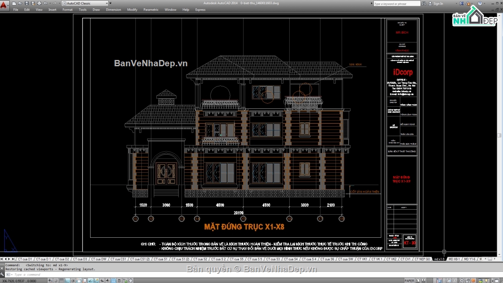Open Autodesk Exchange Apps X icon

(462, 3)
